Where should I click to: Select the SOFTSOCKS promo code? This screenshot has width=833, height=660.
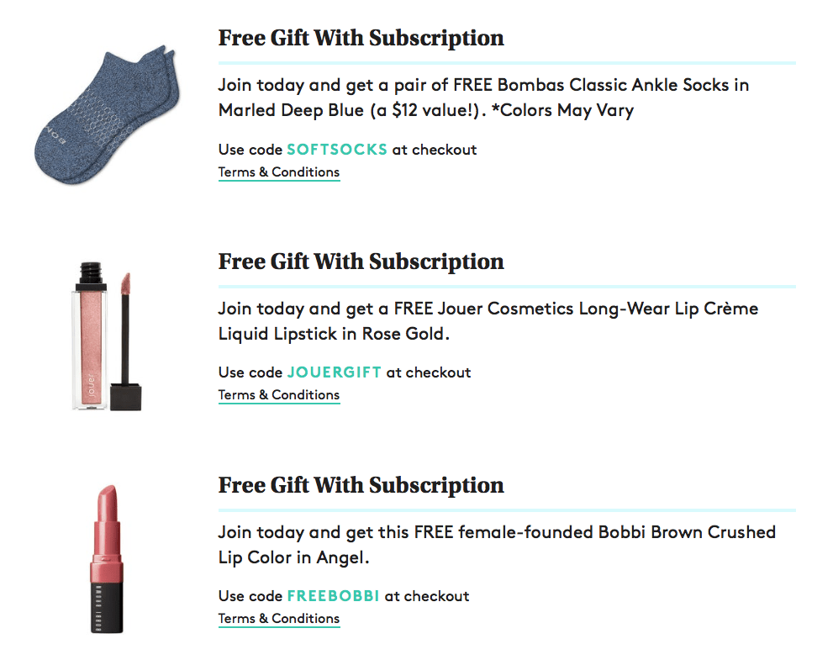(337, 150)
